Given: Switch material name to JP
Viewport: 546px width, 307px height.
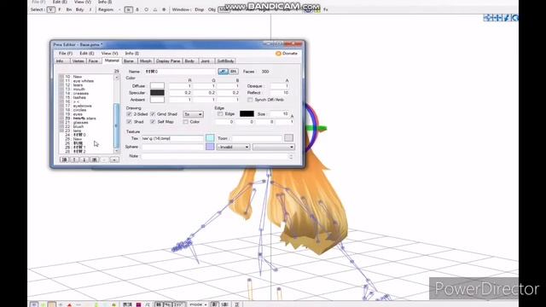Looking at the screenshot, I should (224, 72).
